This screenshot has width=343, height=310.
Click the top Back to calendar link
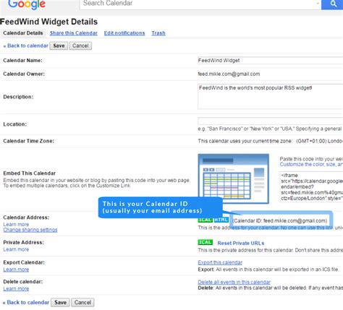point(25,46)
